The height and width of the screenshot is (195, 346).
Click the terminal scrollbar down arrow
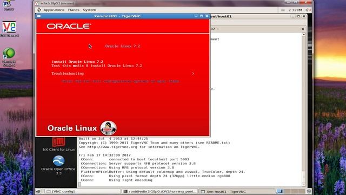[304, 185]
